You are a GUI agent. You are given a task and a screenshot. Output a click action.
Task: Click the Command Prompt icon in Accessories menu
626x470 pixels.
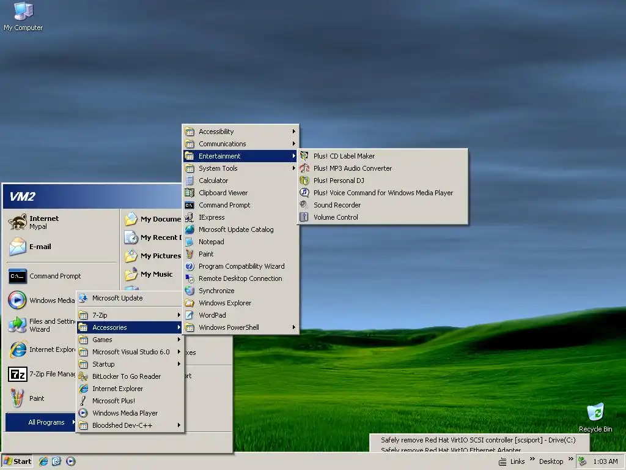190,205
